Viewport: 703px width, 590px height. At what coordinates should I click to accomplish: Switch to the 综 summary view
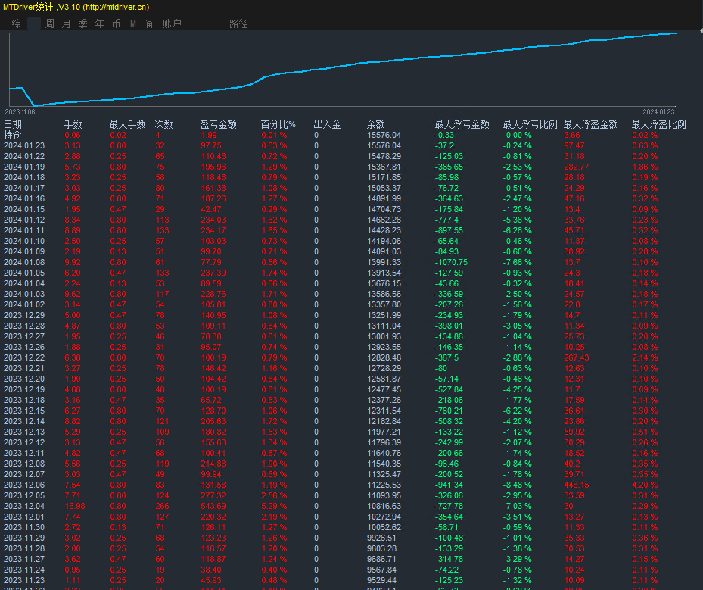point(16,23)
